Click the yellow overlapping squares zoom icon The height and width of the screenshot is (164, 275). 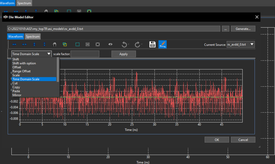tap(65, 44)
